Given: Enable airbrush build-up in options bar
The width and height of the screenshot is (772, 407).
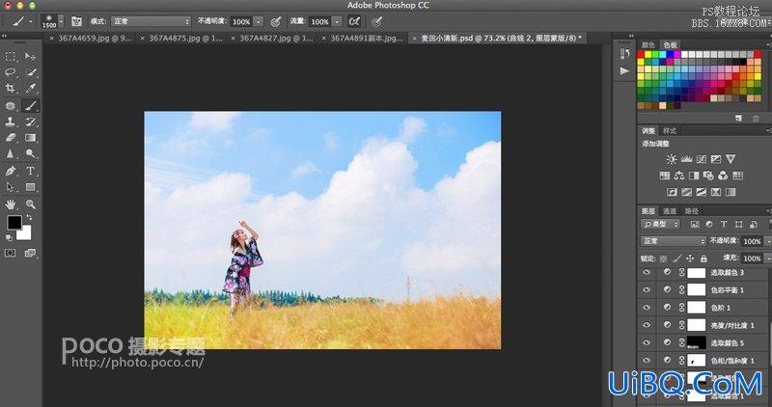Looking at the screenshot, I should [354, 21].
